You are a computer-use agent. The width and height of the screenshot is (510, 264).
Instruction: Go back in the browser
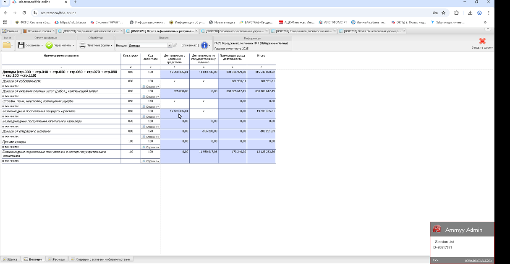pyautogui.click(x=6, y=13)
